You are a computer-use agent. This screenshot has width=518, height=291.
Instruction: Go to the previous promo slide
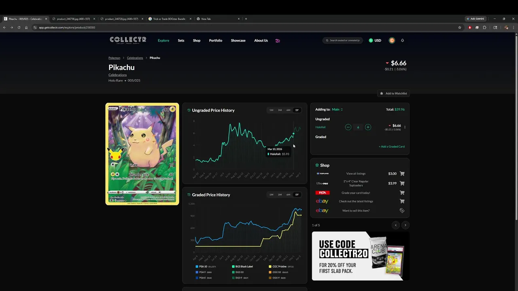point(396,225)
